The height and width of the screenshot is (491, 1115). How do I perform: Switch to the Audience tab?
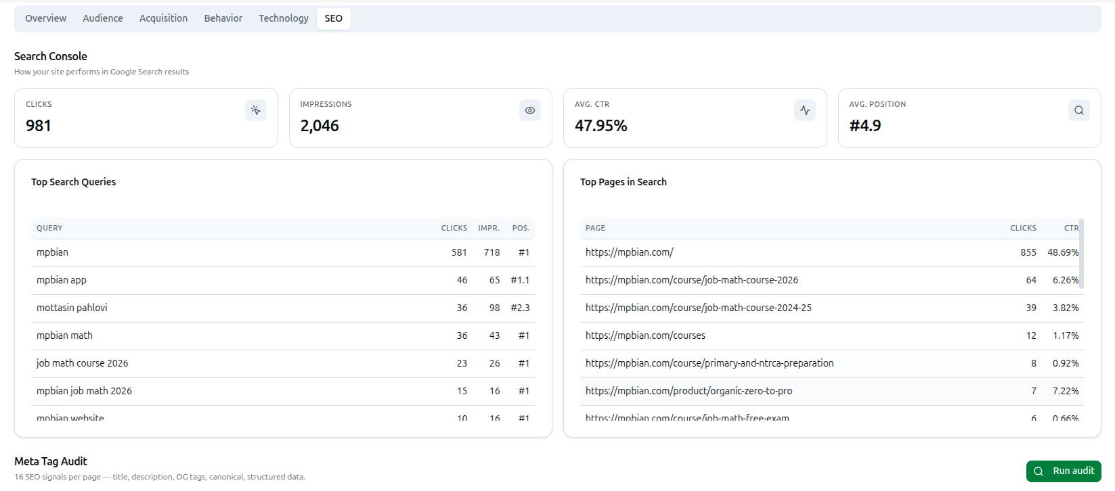coord(103,18)
